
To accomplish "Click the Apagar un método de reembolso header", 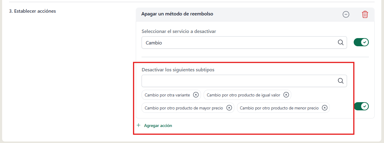I will [x=177, y=14].
